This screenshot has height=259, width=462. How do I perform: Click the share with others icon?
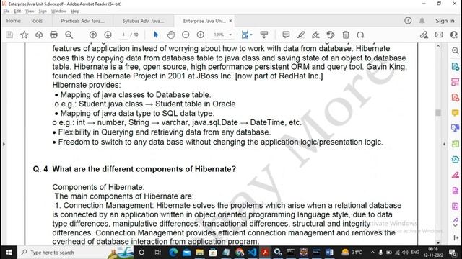tap(454, 35)
